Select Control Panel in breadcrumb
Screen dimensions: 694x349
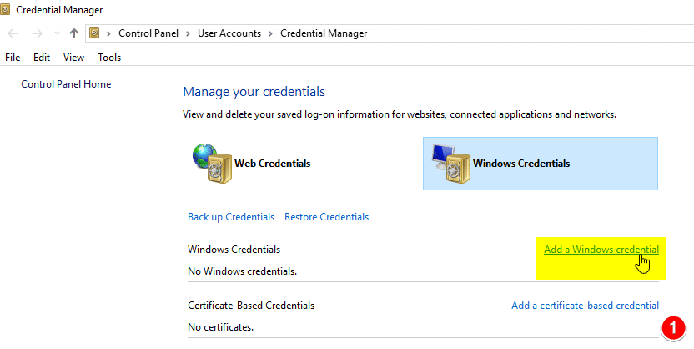(x=148, y=33)
